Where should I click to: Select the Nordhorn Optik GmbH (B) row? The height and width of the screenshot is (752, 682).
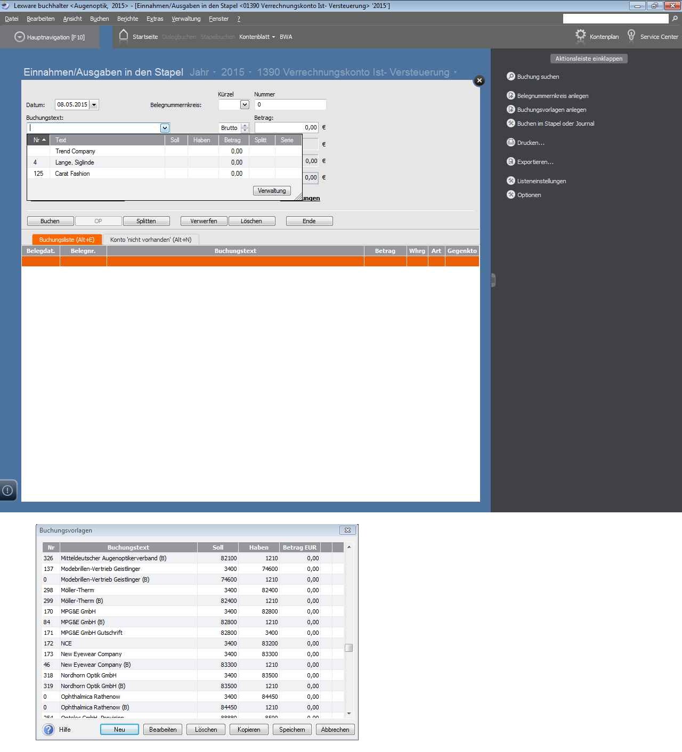(193, 686)
